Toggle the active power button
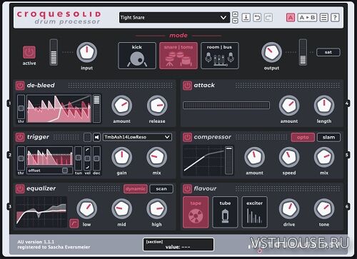357x259 pixels. pos(29,52)
